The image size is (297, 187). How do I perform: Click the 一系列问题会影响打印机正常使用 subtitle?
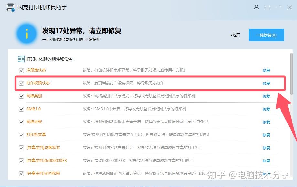pyautogui.click(x=71, y=39)
